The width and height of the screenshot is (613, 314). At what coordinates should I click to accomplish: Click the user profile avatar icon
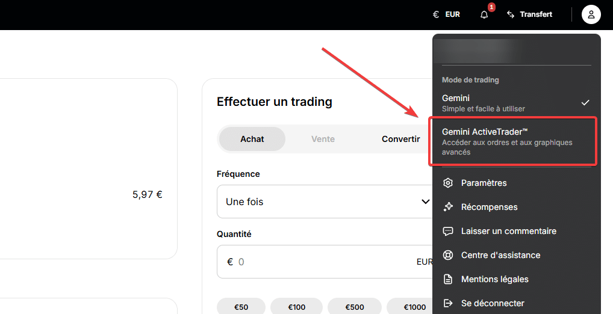tap(591, 14)
